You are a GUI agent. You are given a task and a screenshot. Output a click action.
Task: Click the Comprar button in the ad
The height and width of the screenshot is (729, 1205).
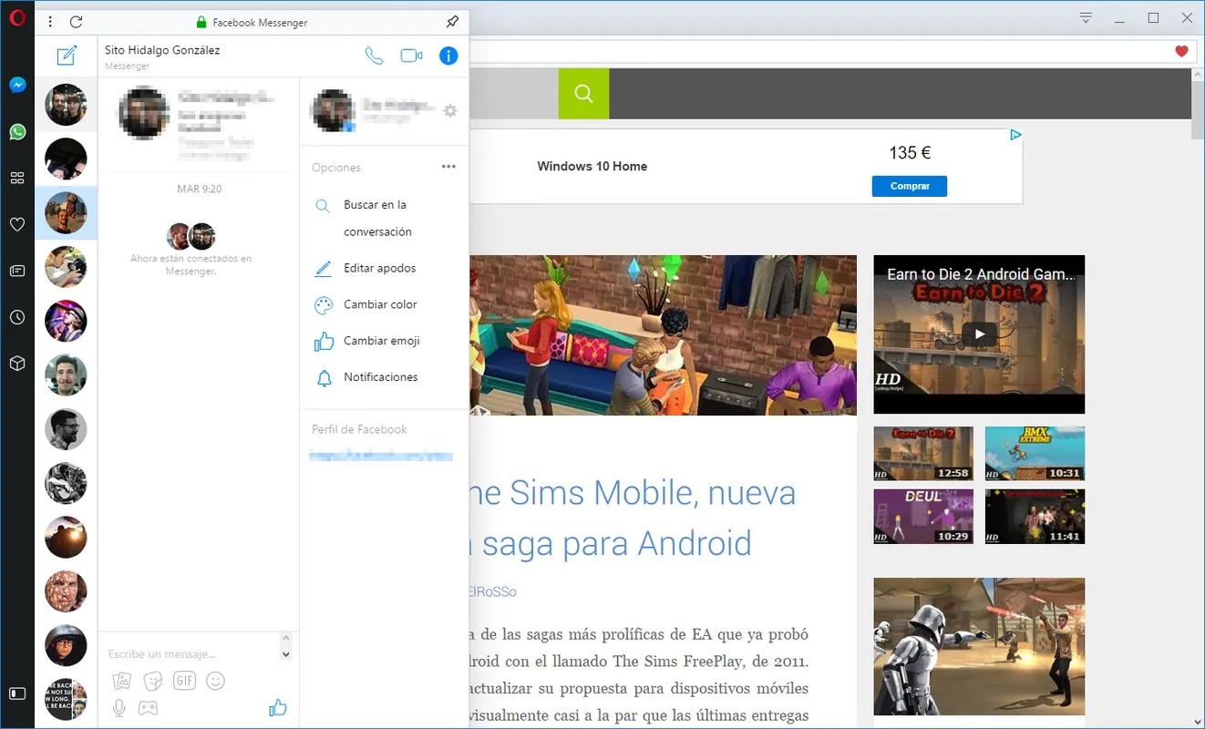(x=910, y=186)
